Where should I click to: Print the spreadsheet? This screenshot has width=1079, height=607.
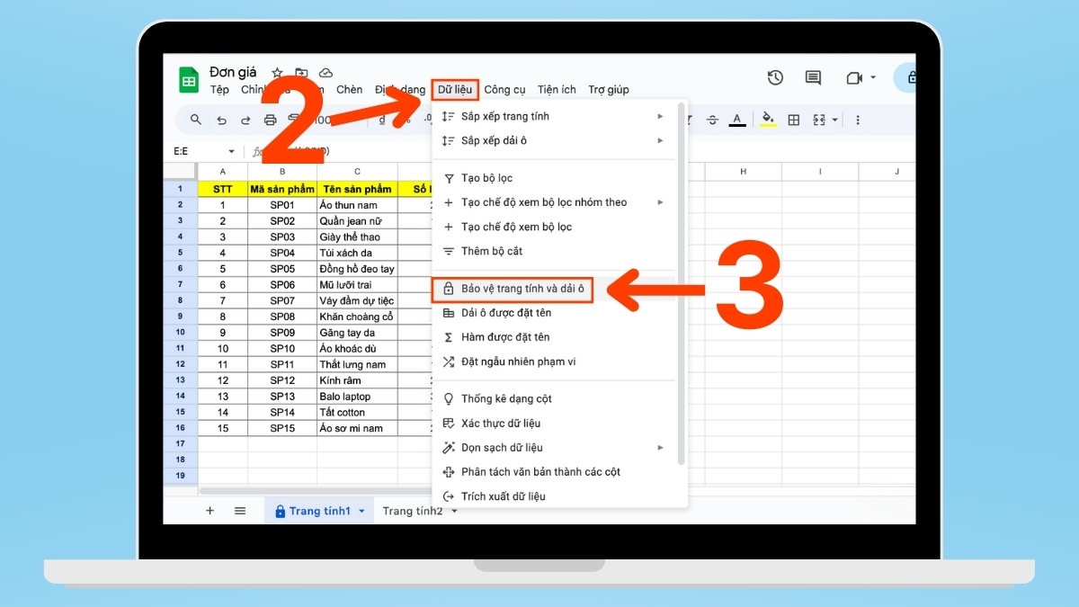270,120
